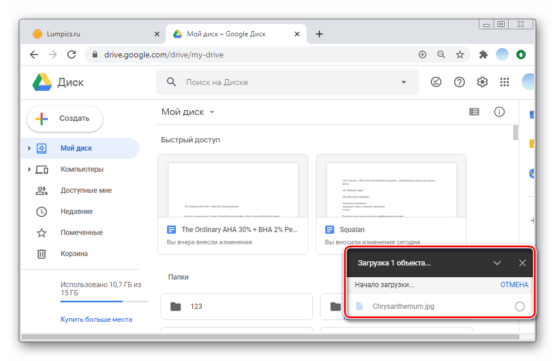Click the The Ordinary AHA 30% file name
555x361 pixels.
pyautogui.click(x=240, y=230)
